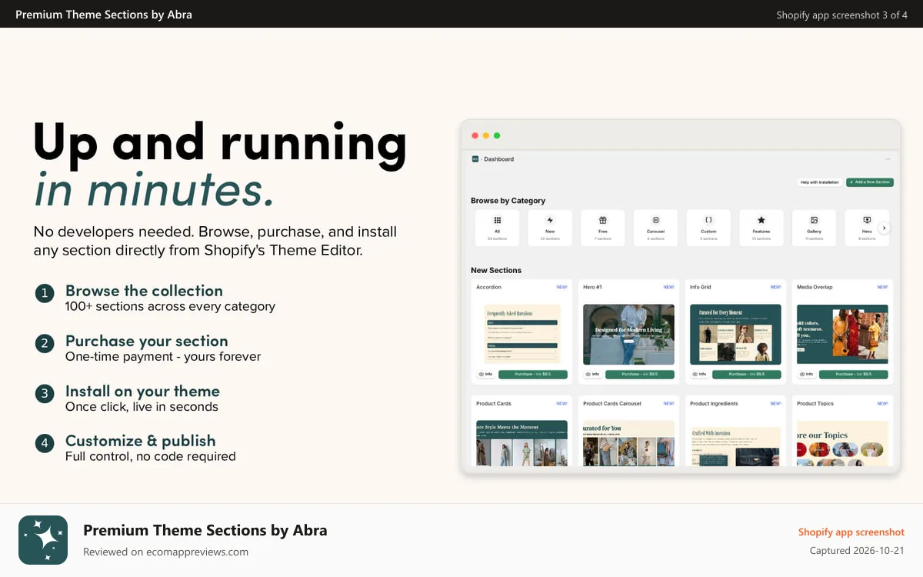This screenshot has height=577, width=923.
Task: Purchase the Media Overlap section
Action: pos(854,375)
